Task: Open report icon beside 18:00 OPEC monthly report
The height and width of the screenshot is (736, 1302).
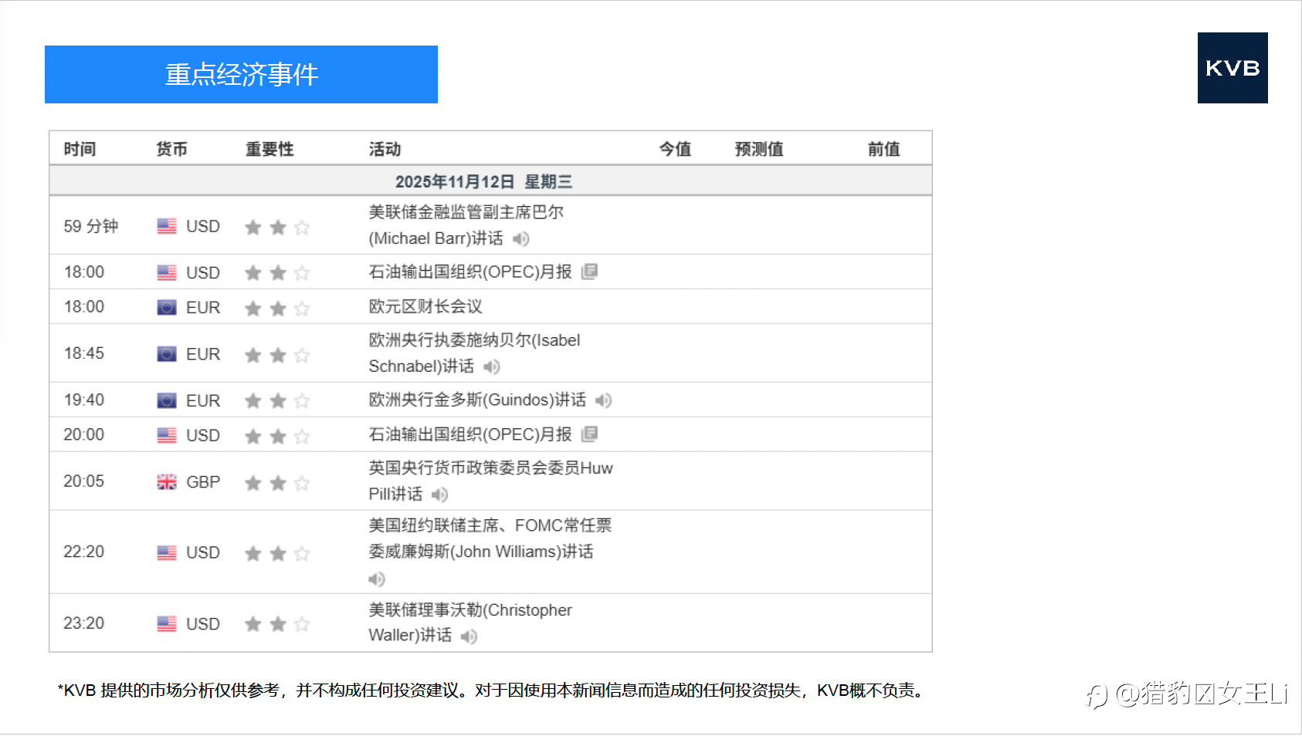Action: tap(590, 272)
